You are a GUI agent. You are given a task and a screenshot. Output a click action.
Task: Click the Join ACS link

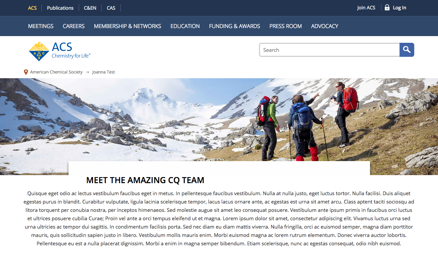(x=366, y=8)
